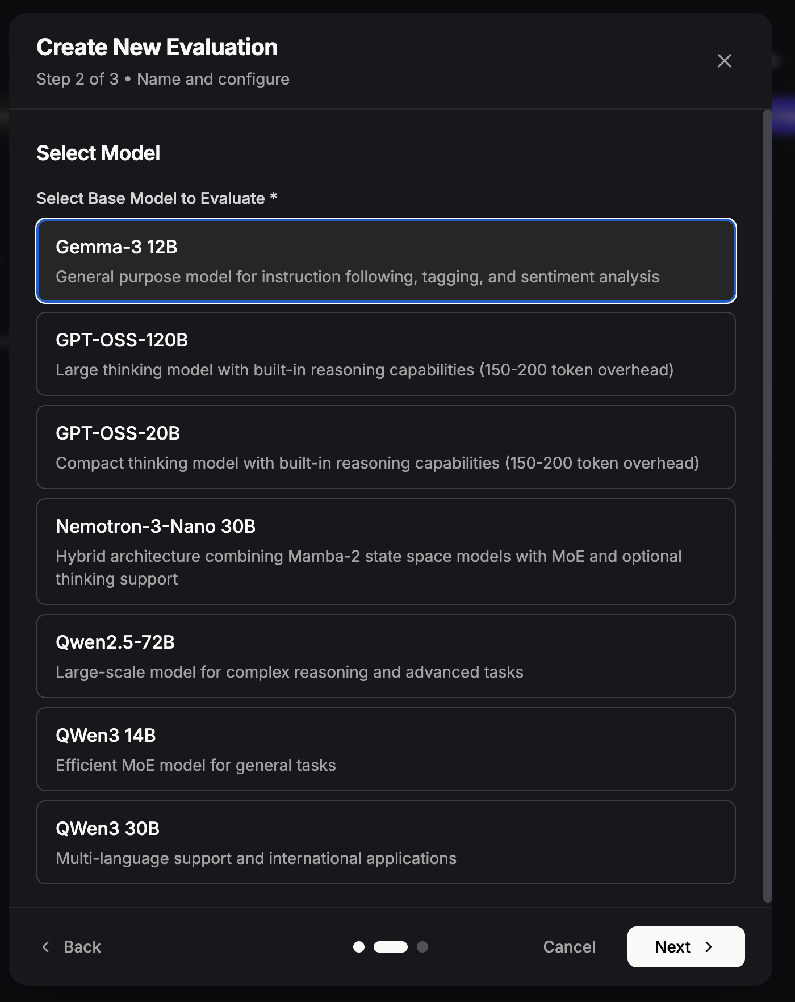The height and width of the screenshot is (1002, 795).
Task: Click the 'Select Base Model to Evaluate *' label
Action: 157,198
